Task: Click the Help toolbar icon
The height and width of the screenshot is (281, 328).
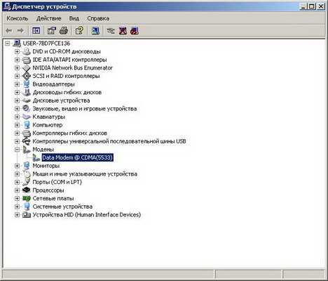Action: point(79,31)
